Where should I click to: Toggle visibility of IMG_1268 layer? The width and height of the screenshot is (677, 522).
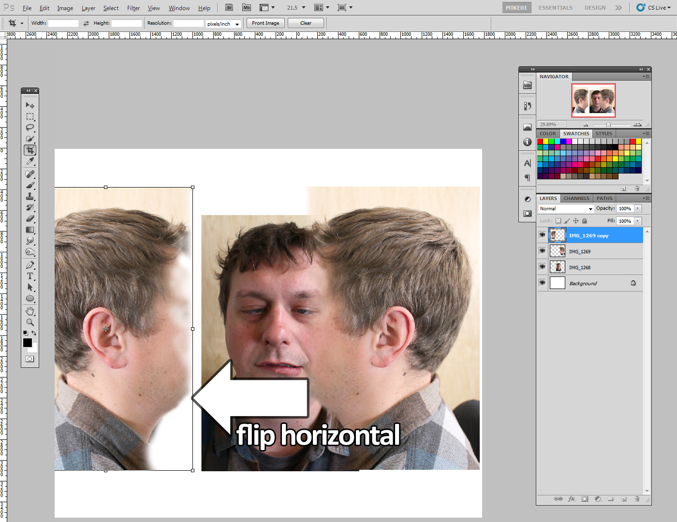click(x=542, y=267)
